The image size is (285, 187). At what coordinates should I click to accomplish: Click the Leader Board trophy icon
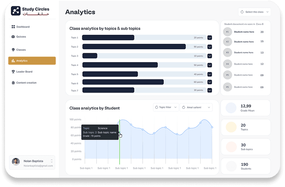tap(13, 72)
